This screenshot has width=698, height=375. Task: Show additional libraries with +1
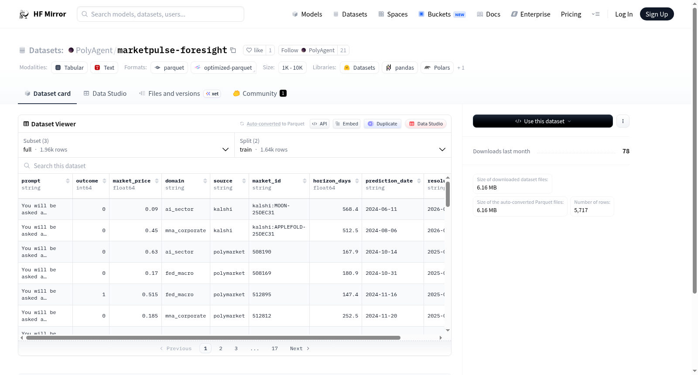(461, 68)
